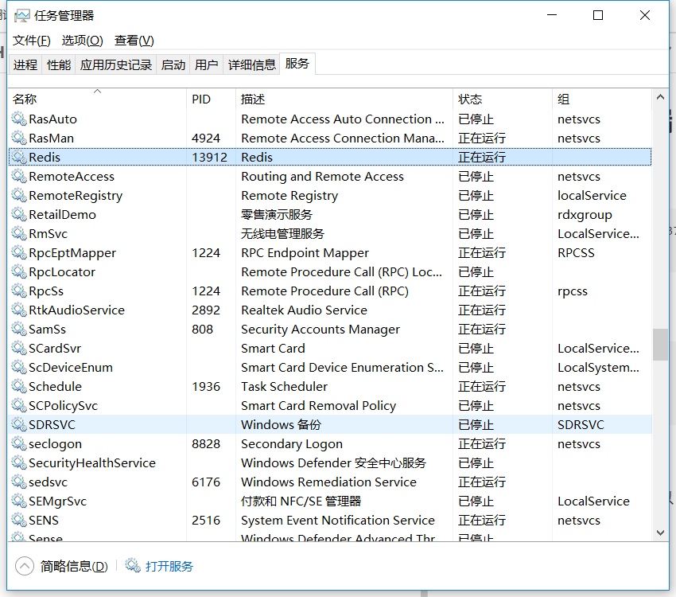Viewport: 676px width, 597px height.
Task: Click the gear icon beside Schedule
Action: [19, 386]
